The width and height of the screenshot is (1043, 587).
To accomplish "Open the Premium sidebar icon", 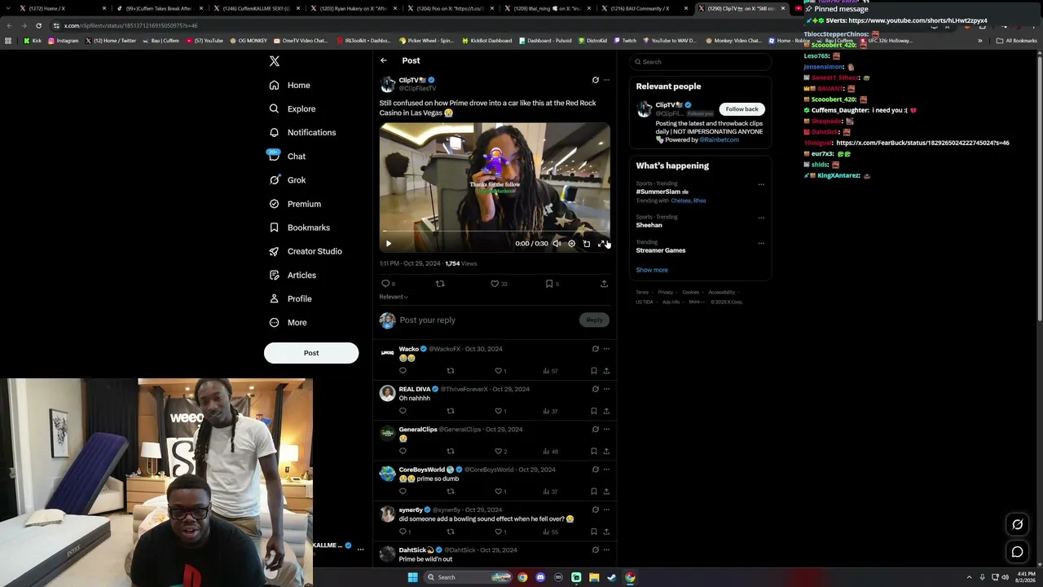I will tap(274, 204).
